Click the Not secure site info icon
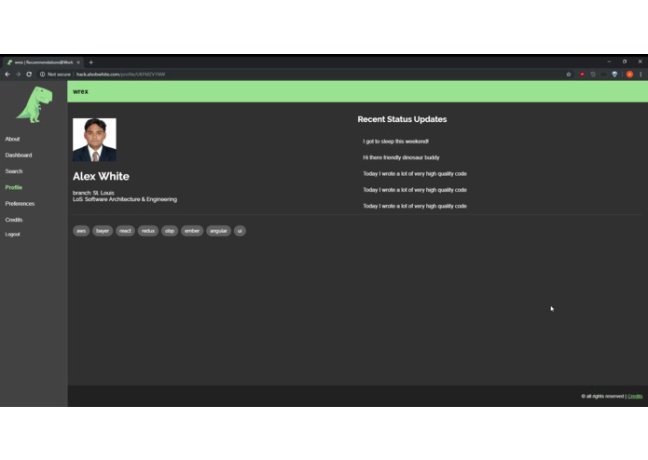 click(x=42, y=74)
